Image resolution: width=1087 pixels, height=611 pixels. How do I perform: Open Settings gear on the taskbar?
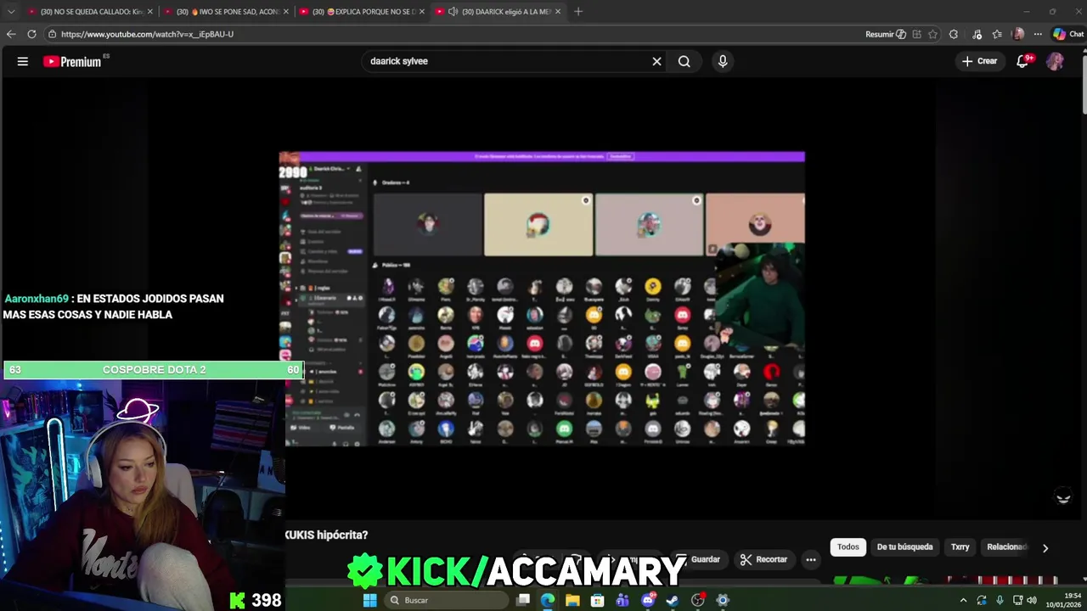723,600
